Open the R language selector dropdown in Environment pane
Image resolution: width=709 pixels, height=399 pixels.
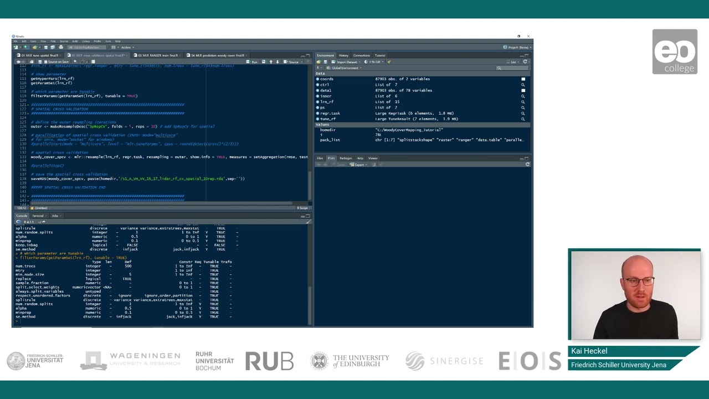point(319,68)
